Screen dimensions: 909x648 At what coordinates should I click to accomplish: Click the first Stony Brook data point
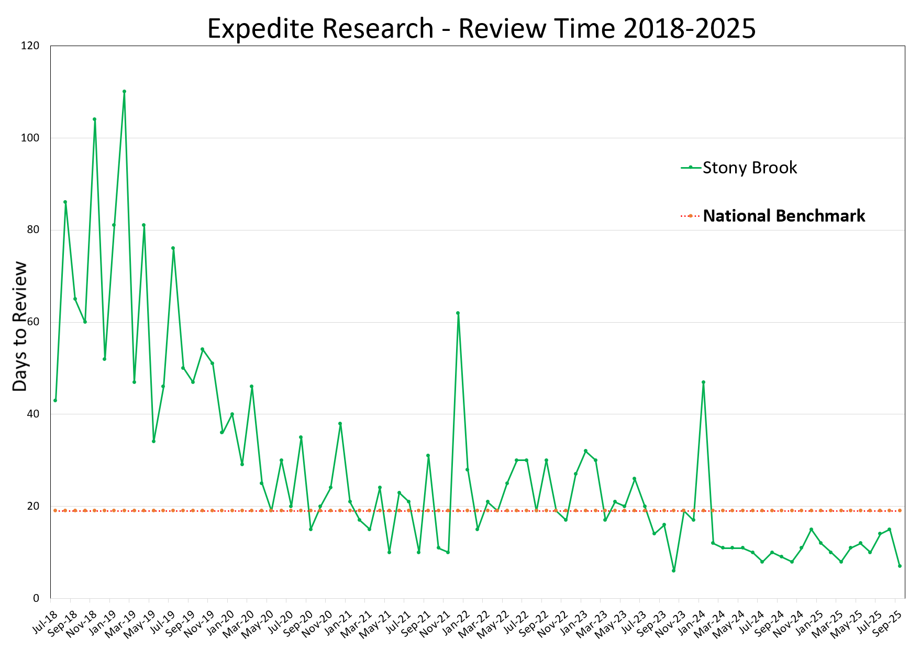pos(55,400)
